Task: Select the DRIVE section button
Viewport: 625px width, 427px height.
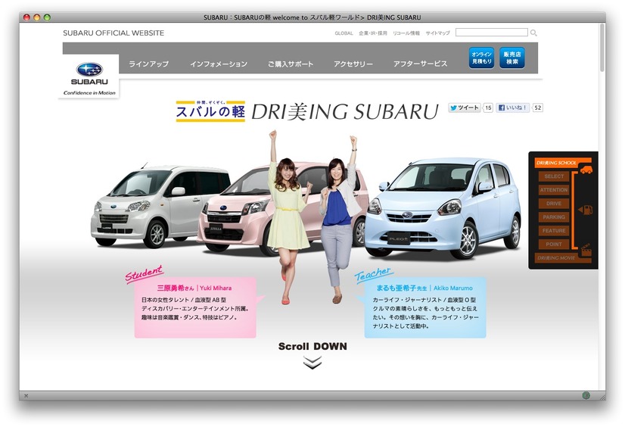Action: [554, 204]
